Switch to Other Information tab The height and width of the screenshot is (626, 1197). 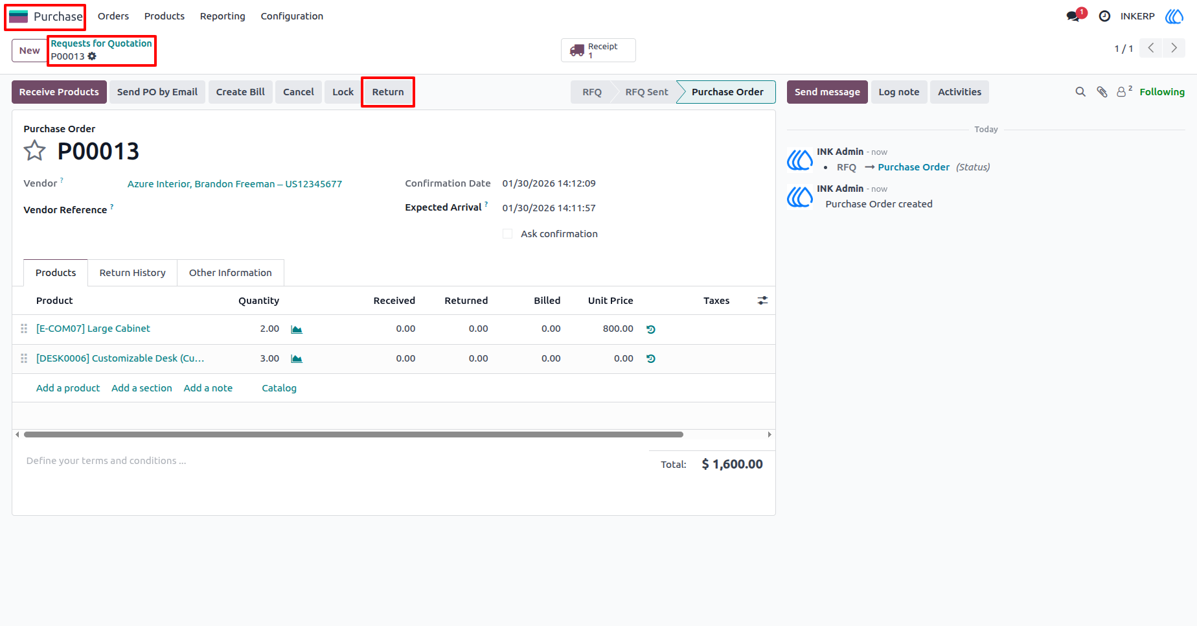(231, 273)
